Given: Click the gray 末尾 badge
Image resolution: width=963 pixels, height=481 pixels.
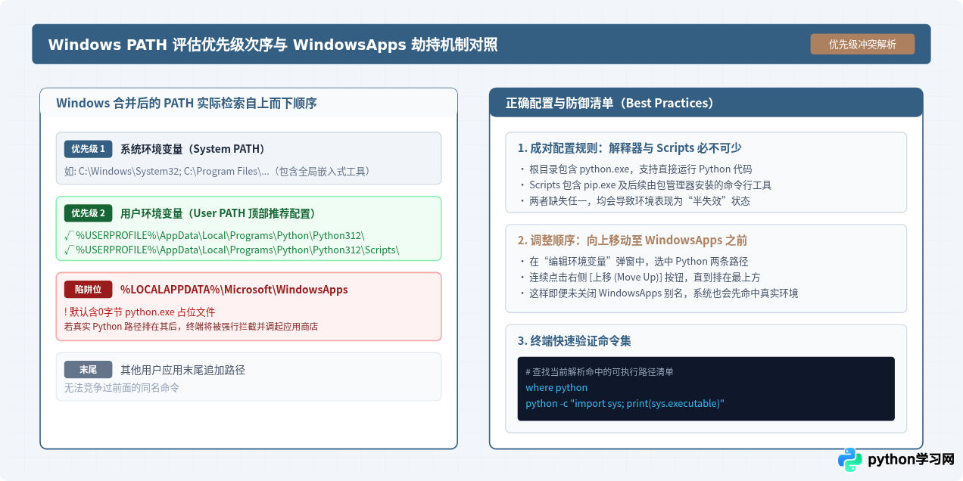Looking at the screenshot, I should [89, 370].
